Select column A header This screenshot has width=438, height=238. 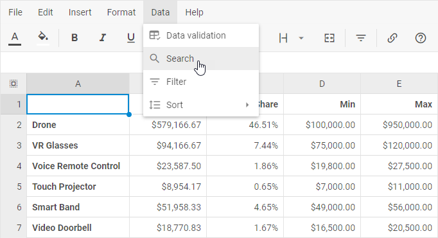[78, 84]
